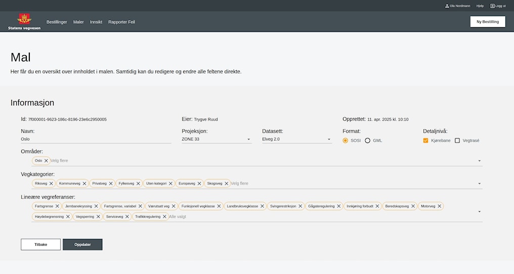
Task: Remove the Europaveg chip
Action: tap(199, 184)
